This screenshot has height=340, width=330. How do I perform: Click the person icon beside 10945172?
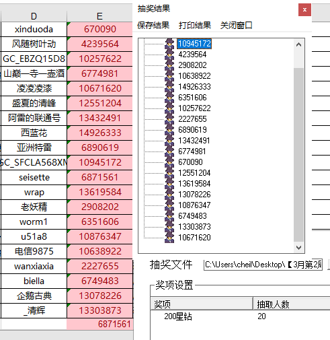(x=169, y=44)
